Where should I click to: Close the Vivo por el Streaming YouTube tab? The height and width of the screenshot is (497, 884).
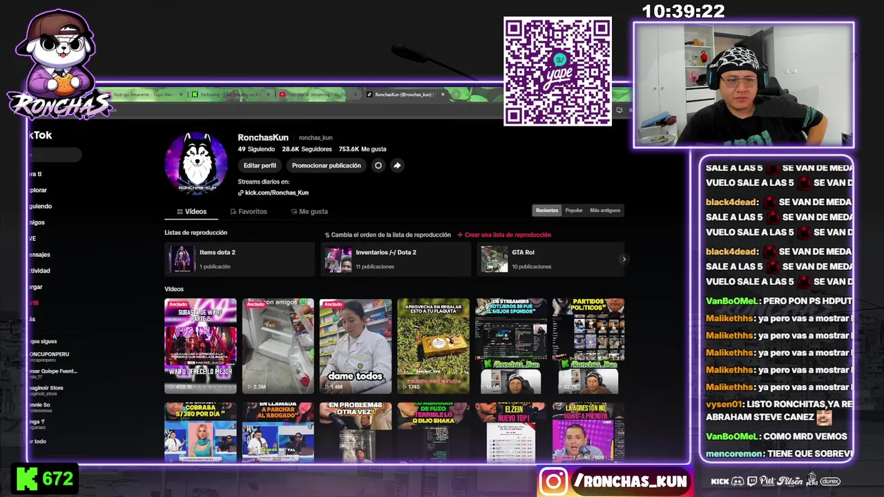[x=356, y=95]
